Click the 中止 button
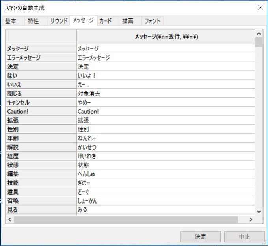Viewport: 268px width, 246px height. (x=244, y=237)
